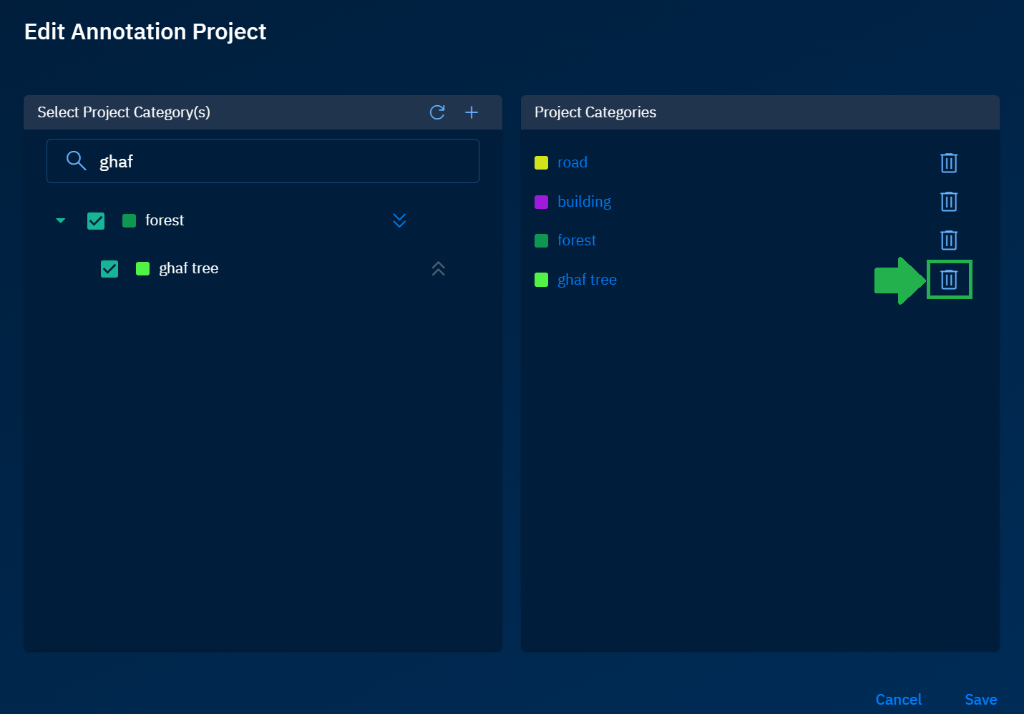Save the annotation project changes
Image resolution: width=1024 pixels, height=714 pixels.
(980, 699)
